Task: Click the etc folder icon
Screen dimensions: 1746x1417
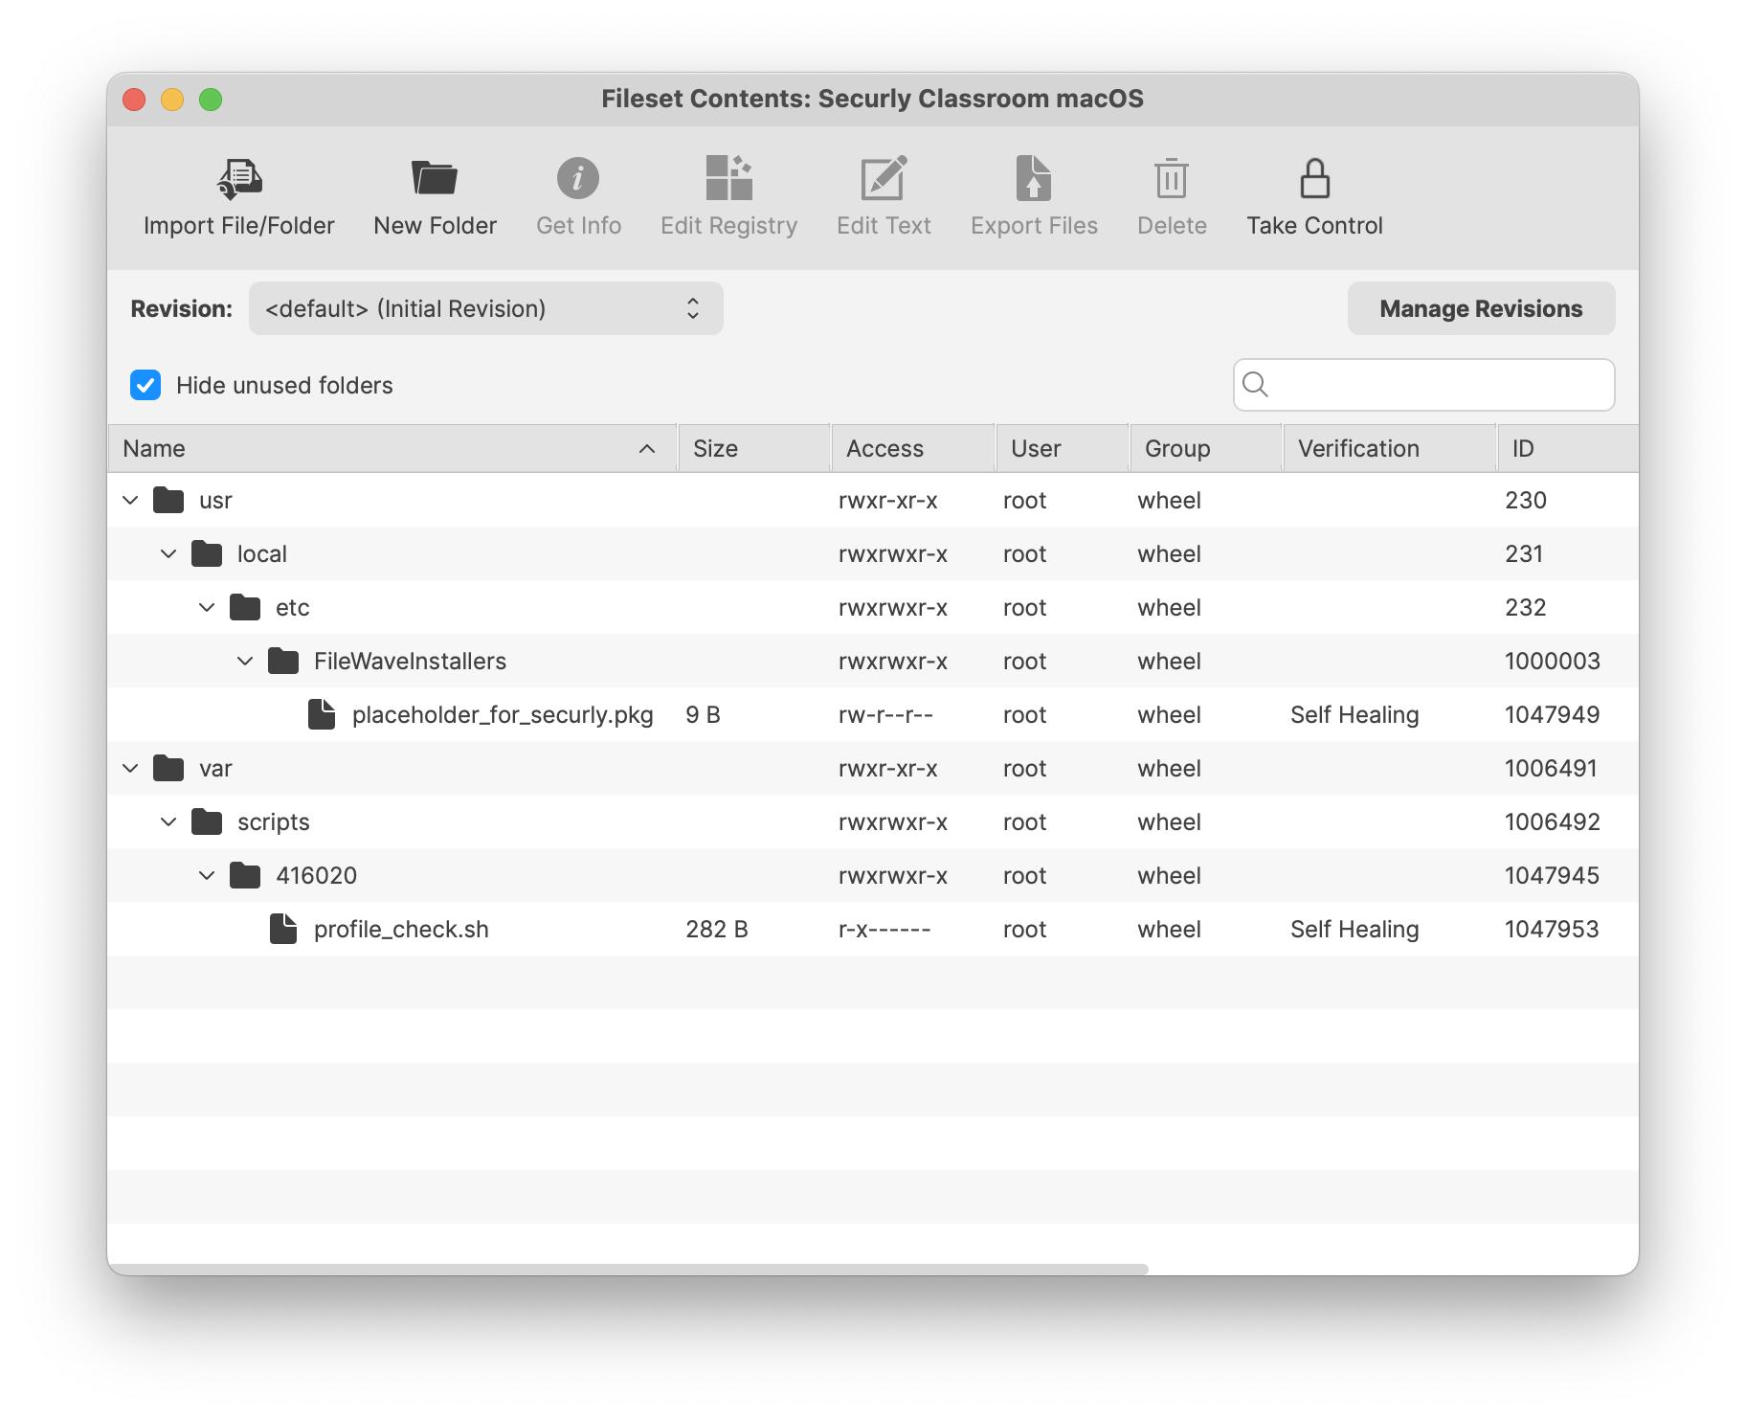Action: (x=245, y=607)
